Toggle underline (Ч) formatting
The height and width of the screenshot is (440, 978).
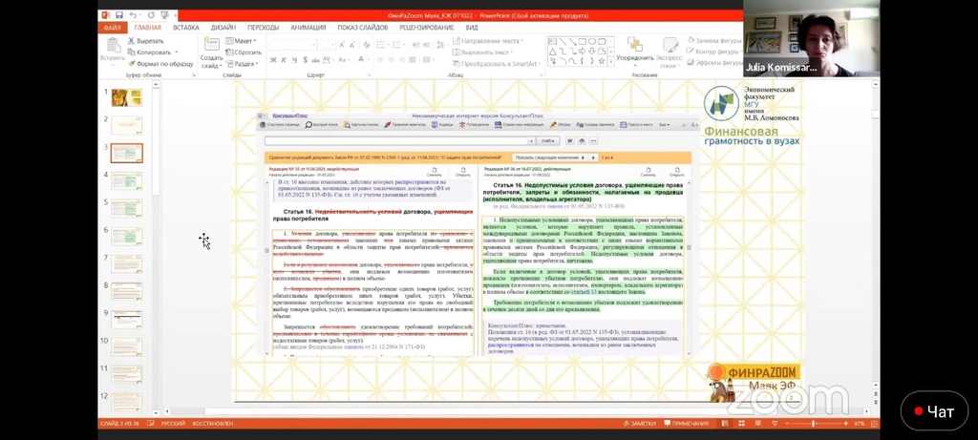click(x=294, y=60)
